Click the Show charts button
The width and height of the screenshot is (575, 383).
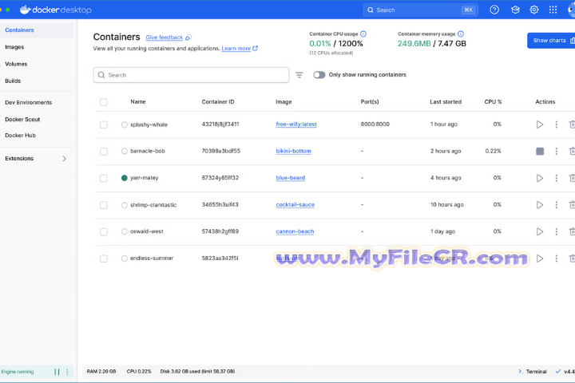click(551, 41)
